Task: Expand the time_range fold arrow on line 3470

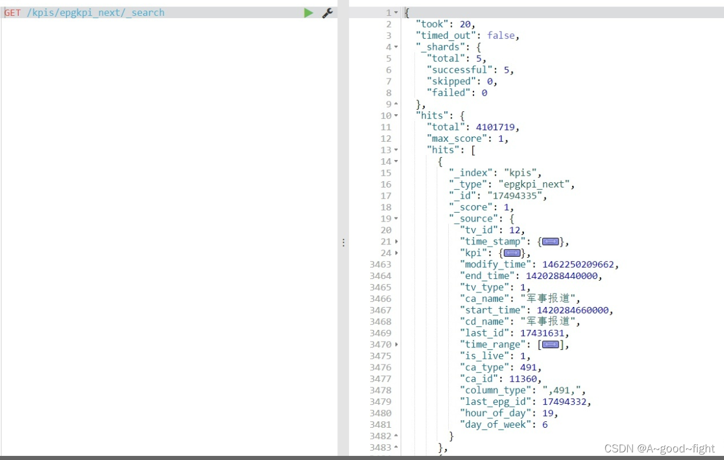Action: (397, 345)
